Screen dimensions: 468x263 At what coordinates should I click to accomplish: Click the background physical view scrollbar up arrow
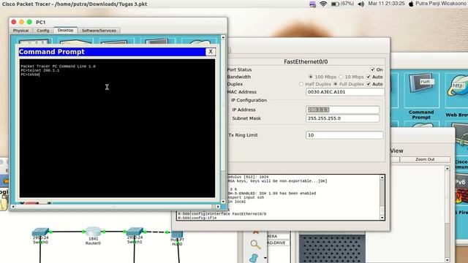[447, 169]
